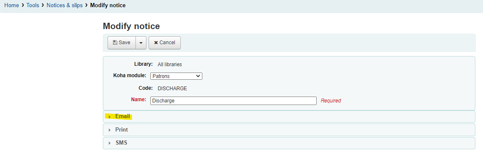Screen dimensions: 483x156
Task: Click the Koha module label
Action: pos(130,75)
